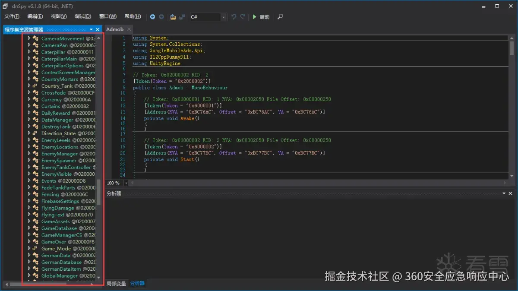Click the Fencing class icon
518x291 pixels.
point(36,194)
